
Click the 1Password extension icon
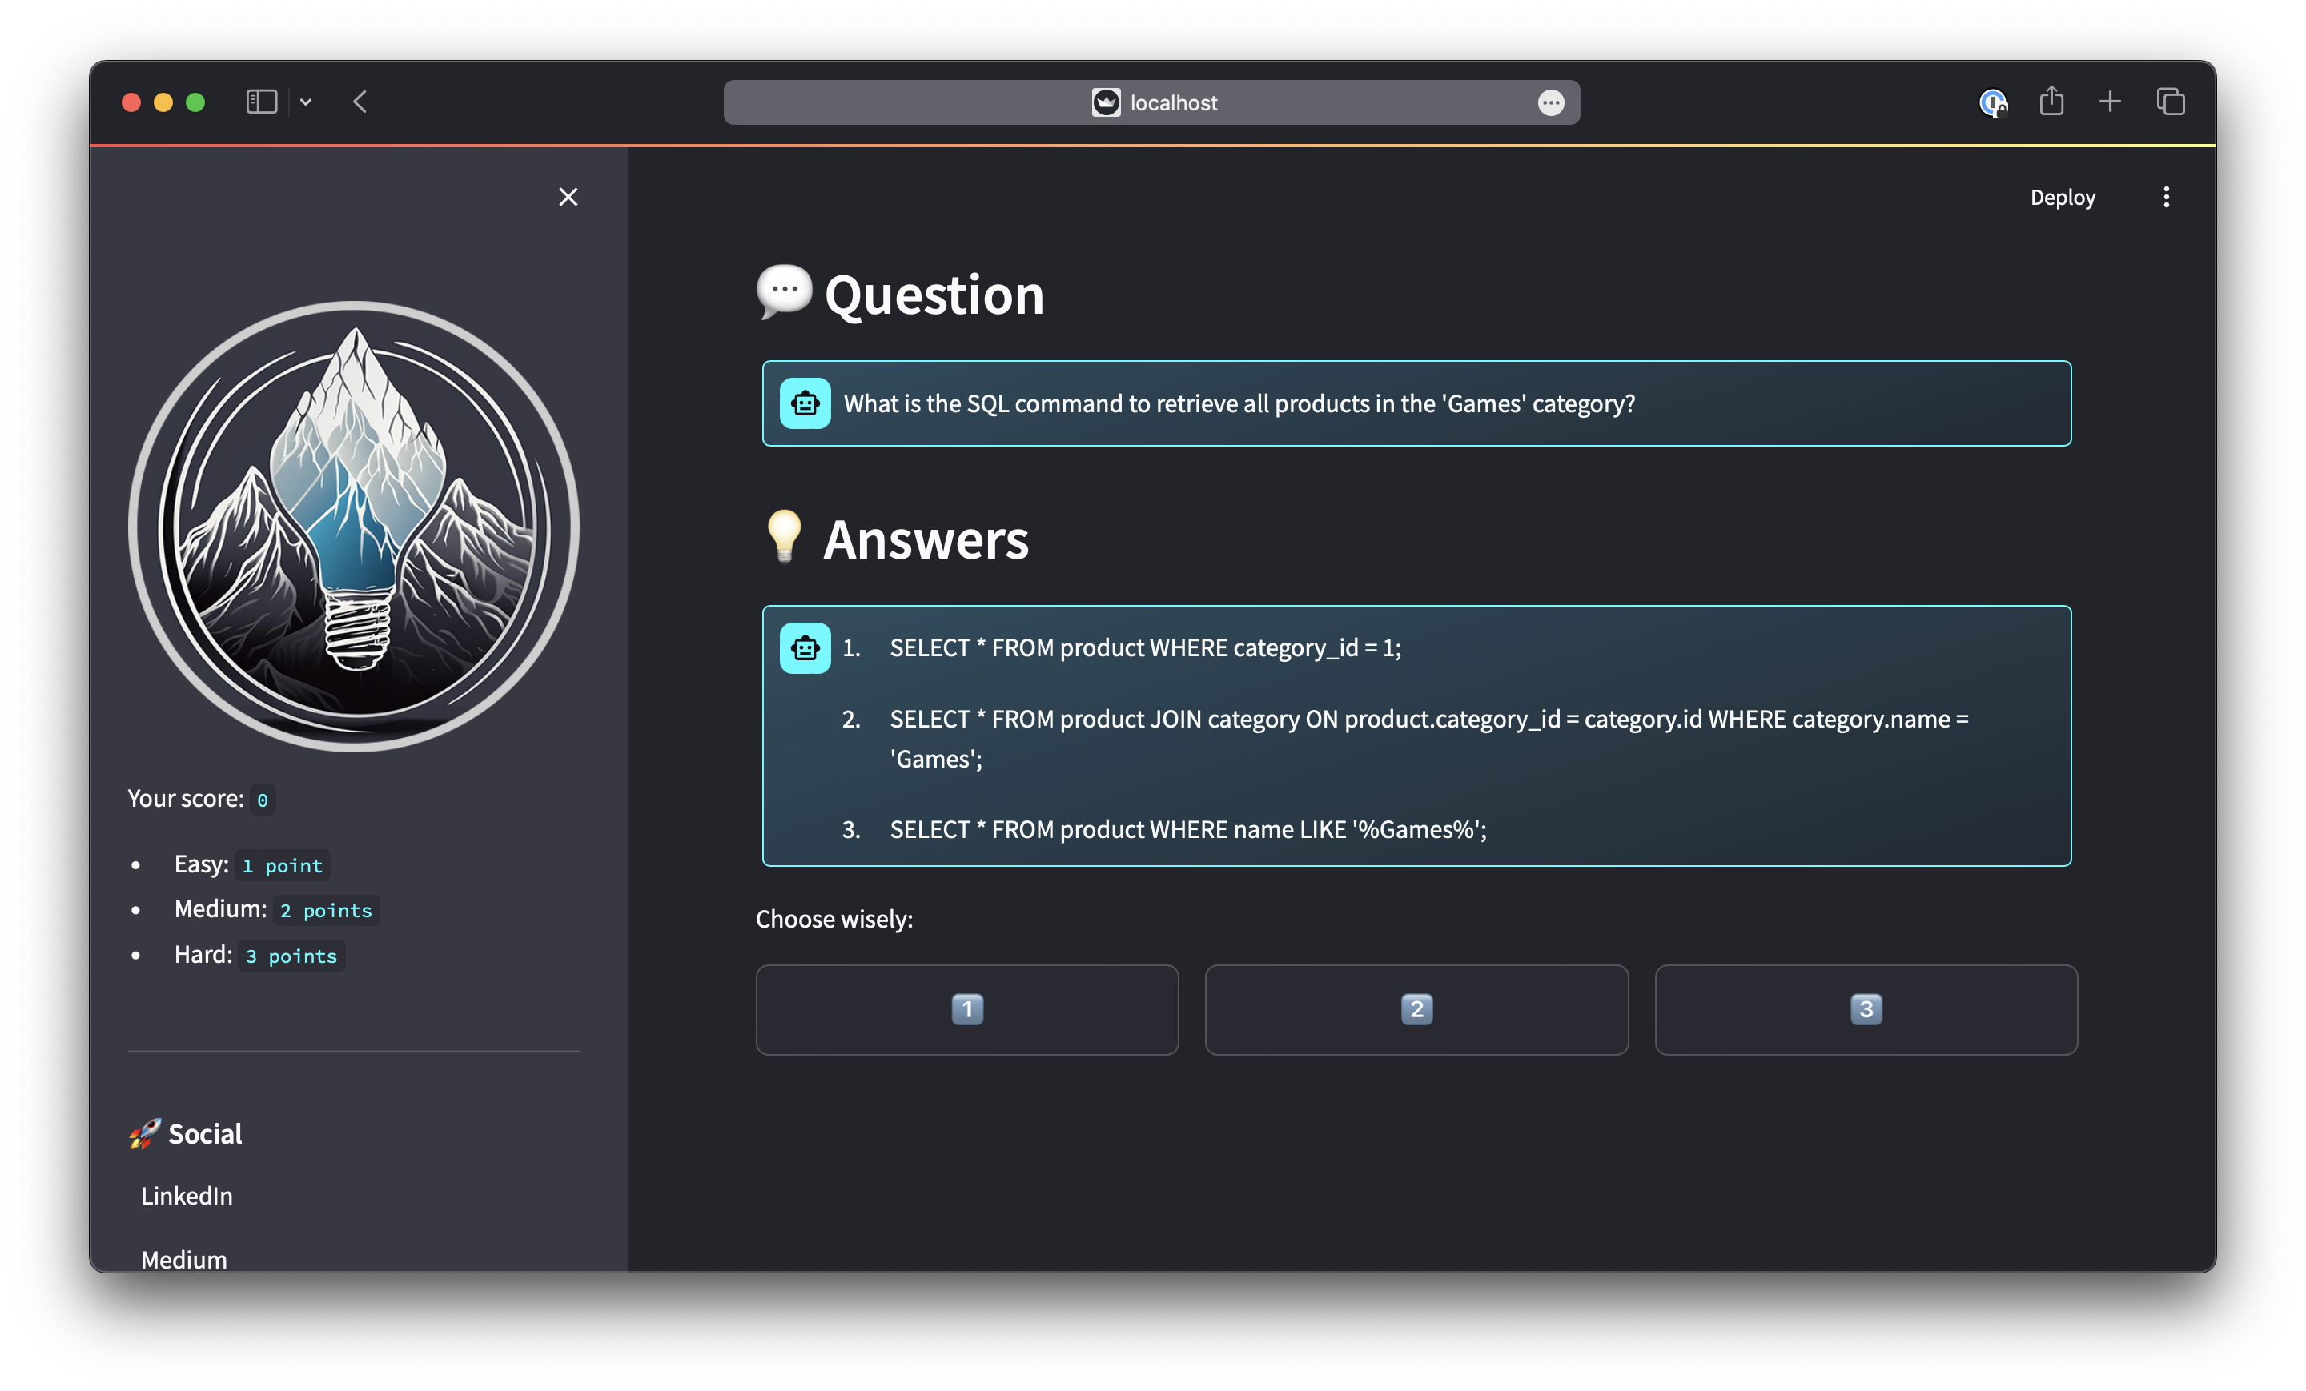click(1992, 102)
